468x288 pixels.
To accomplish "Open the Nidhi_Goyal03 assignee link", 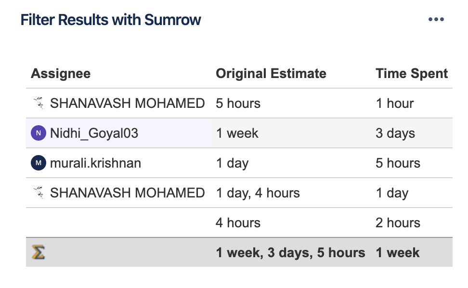I will coord(94,133).
